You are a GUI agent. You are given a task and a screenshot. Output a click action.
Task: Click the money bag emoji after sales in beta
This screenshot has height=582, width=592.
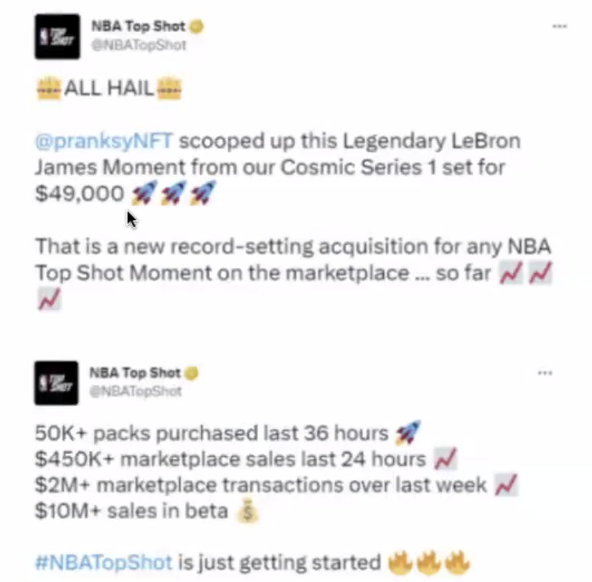[x=247, y=511]
